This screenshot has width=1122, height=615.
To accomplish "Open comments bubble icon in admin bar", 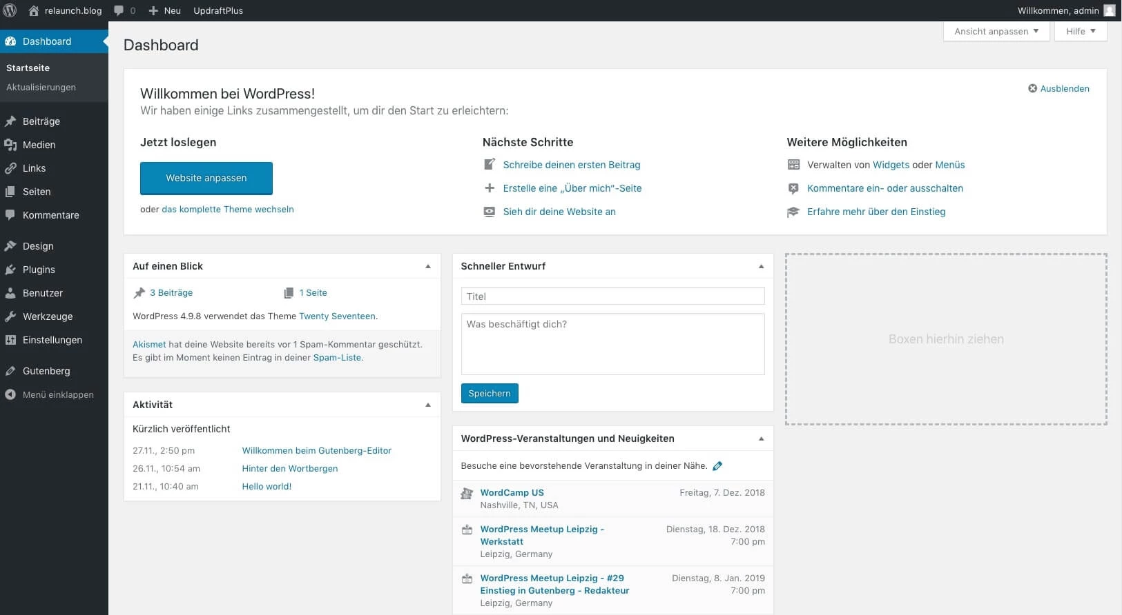I will click(119, 10).
